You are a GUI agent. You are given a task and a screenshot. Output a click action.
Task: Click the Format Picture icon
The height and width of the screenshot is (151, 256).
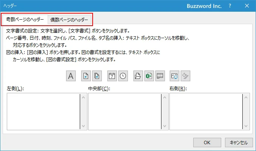pos(186,76)
